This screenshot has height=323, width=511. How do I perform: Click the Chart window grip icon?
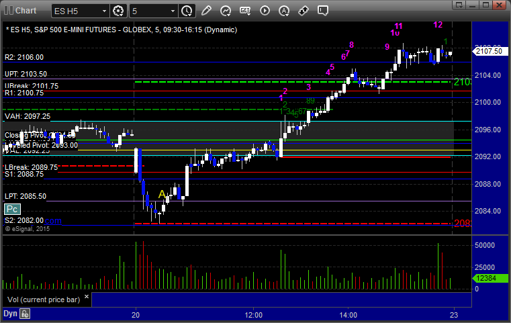coord(9,11)
